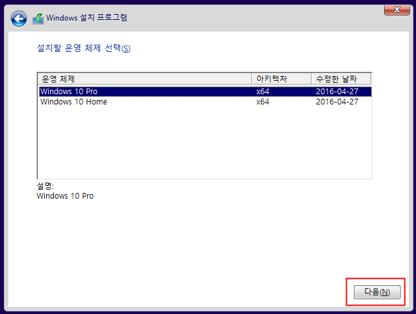The image size is (416, 314).
Task: Click x64 in the Windows 10 Pro row
Action: pyautogui.click(x=263, y=92)
